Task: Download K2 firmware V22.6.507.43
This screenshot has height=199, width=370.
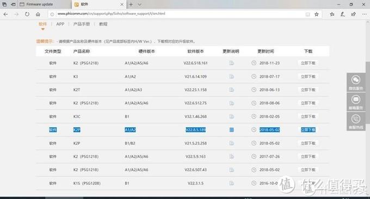Action: click(x=308, y=170)
